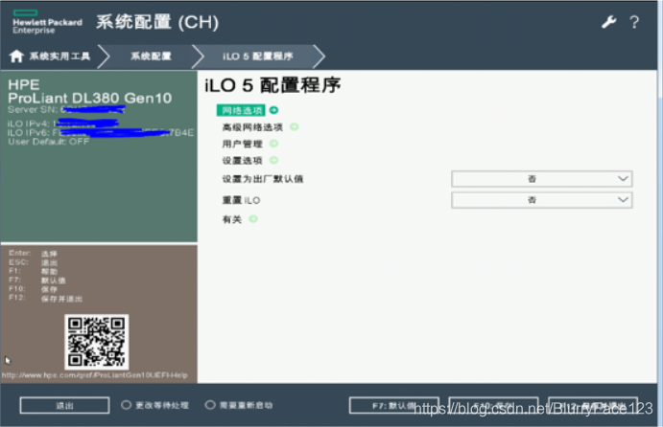Go to the home icon in breadcrumb
Image resolution: width=663 pixels, height=427 pixels.
[16, 56]
